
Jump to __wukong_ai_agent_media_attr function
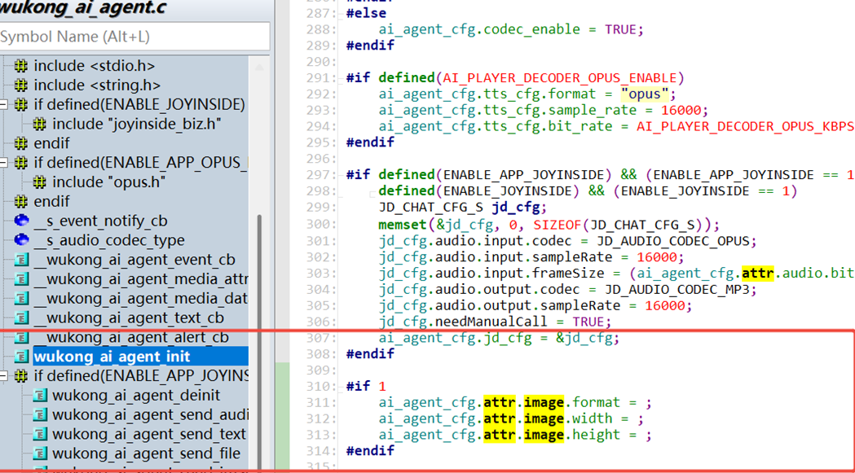click(x=141, y=279)
